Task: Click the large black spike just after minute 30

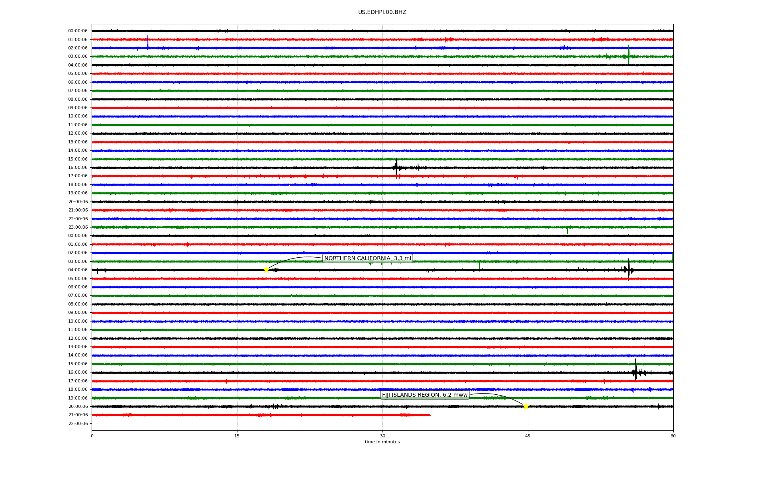Action: click(x=396, y=167)
